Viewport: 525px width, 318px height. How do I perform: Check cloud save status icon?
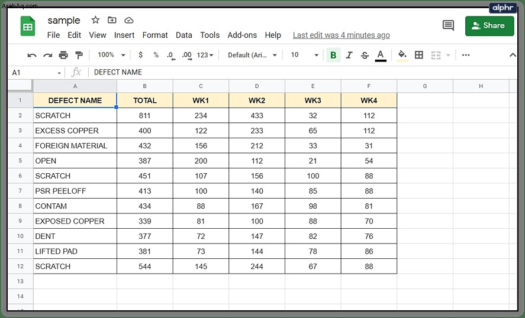point(129,21)
